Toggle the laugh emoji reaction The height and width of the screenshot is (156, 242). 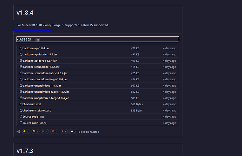(x=35, y=132)
